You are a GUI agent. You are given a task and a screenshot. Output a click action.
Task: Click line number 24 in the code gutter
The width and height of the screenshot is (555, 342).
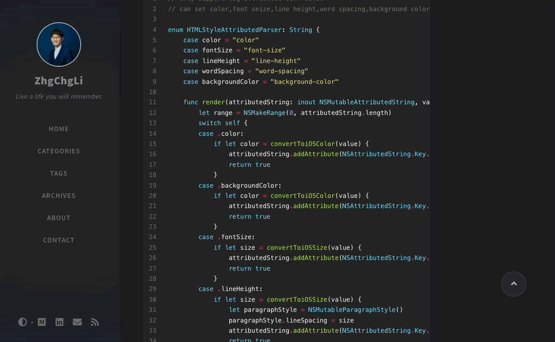point(152,237)
